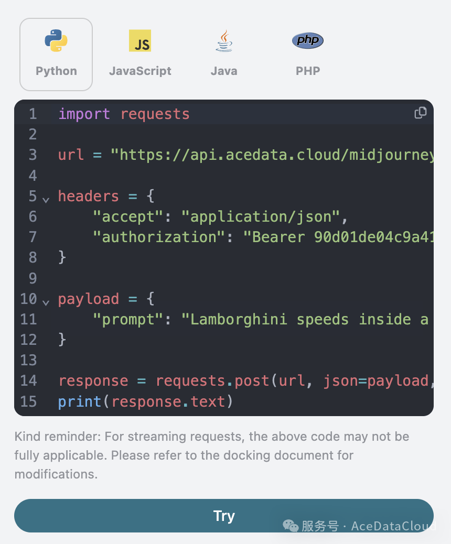Switch to the JavaScript tab
The width and height of the screenshot is (451, 544).
point(140,55)
